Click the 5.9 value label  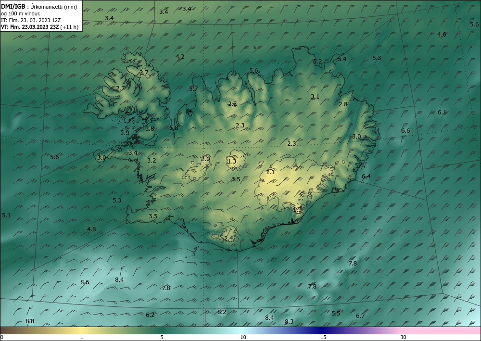(x=125, y=133)
